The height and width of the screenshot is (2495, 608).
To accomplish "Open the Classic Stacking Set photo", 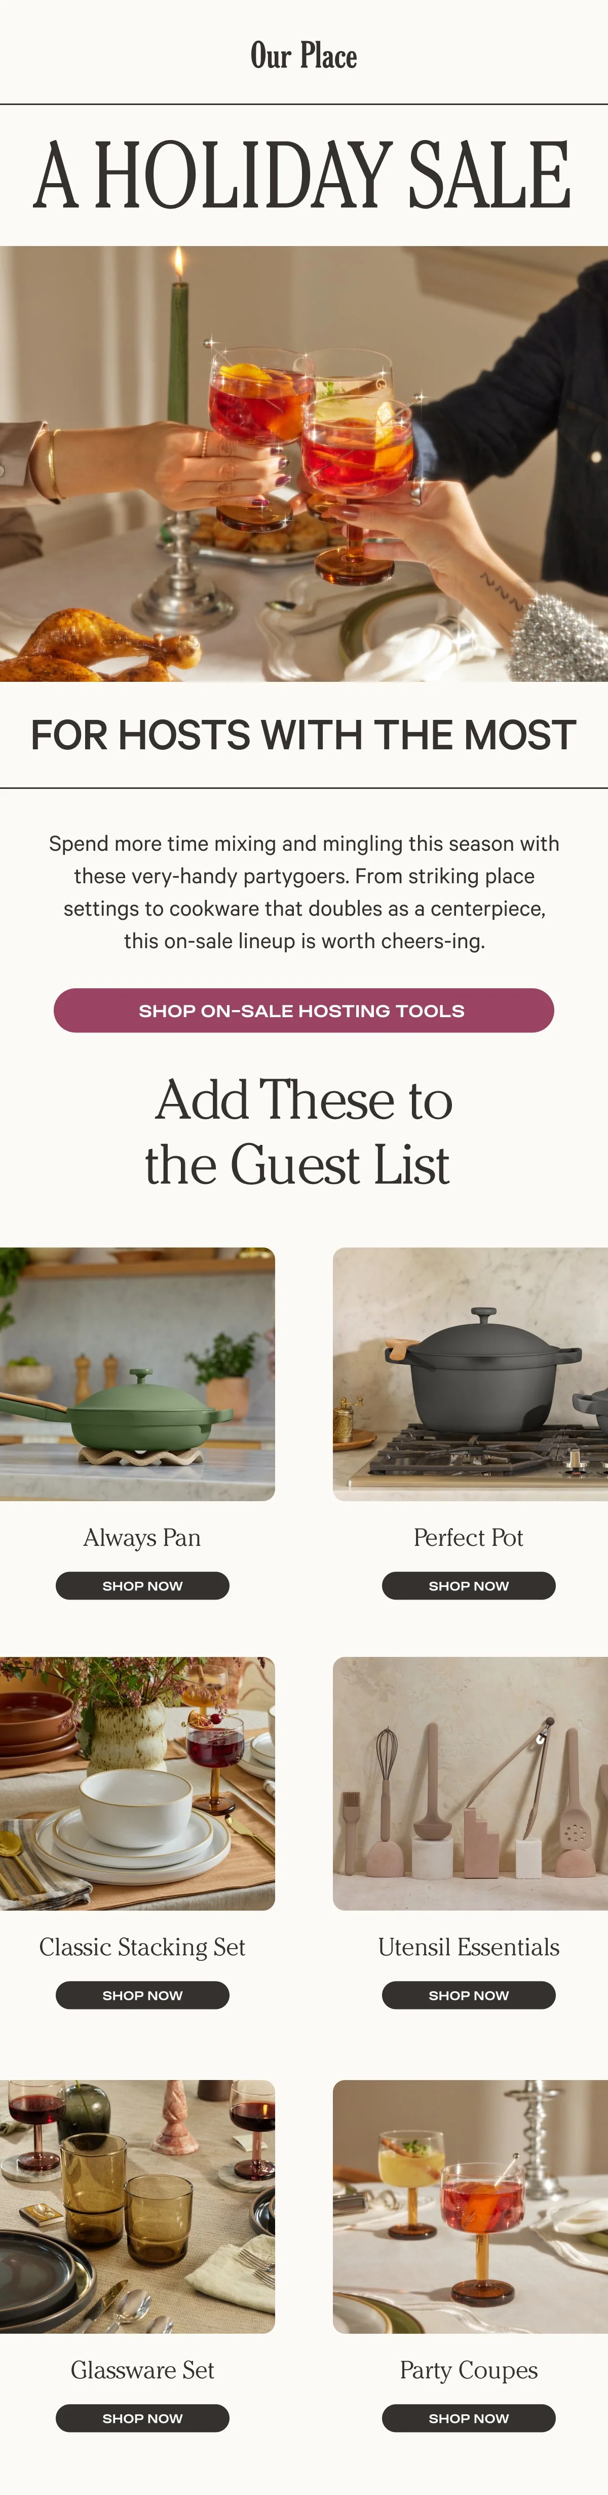I will click(137, 1784).
